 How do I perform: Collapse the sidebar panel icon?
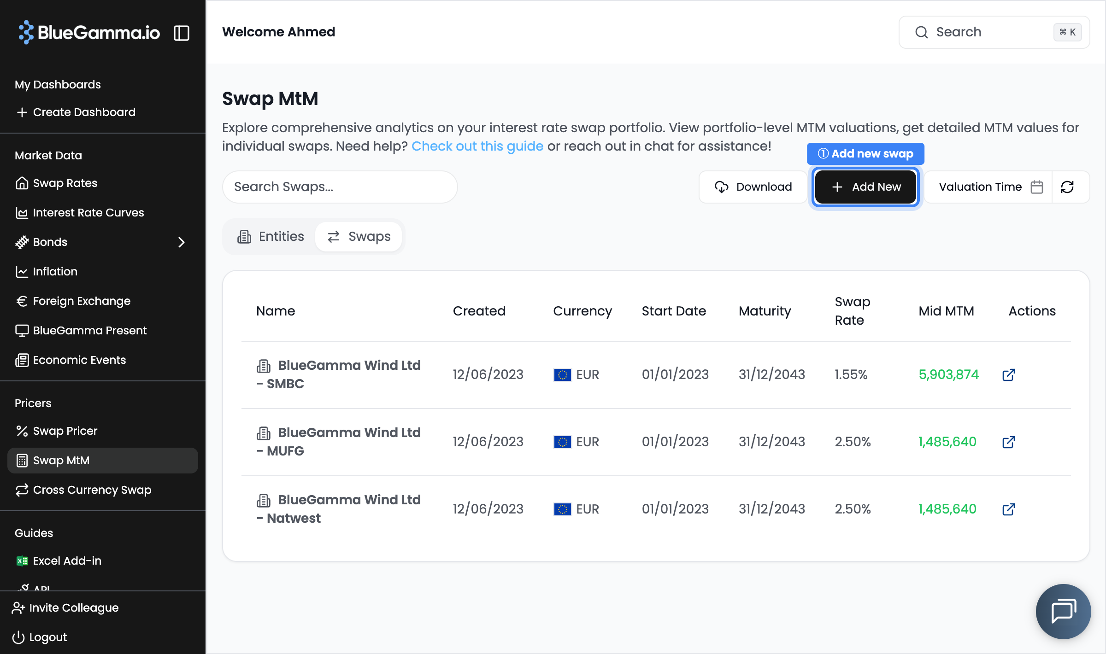(181, 33)
